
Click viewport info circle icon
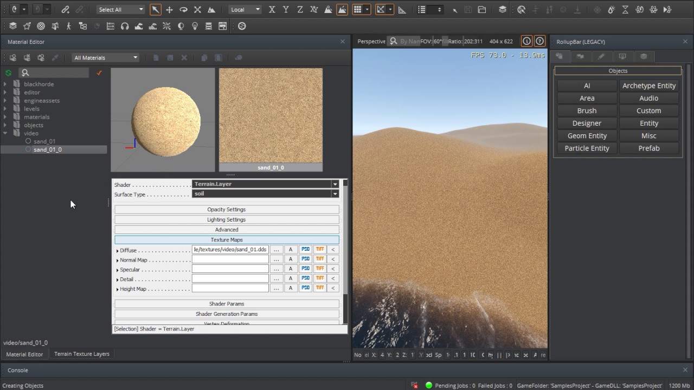point(526,41)
